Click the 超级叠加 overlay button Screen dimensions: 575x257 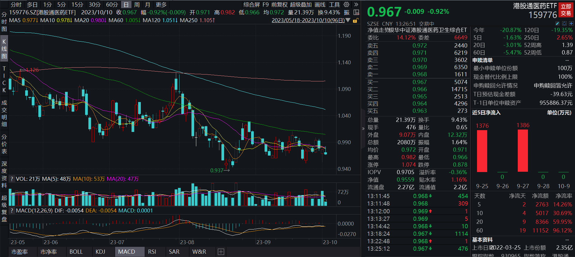tap(301, 4)
